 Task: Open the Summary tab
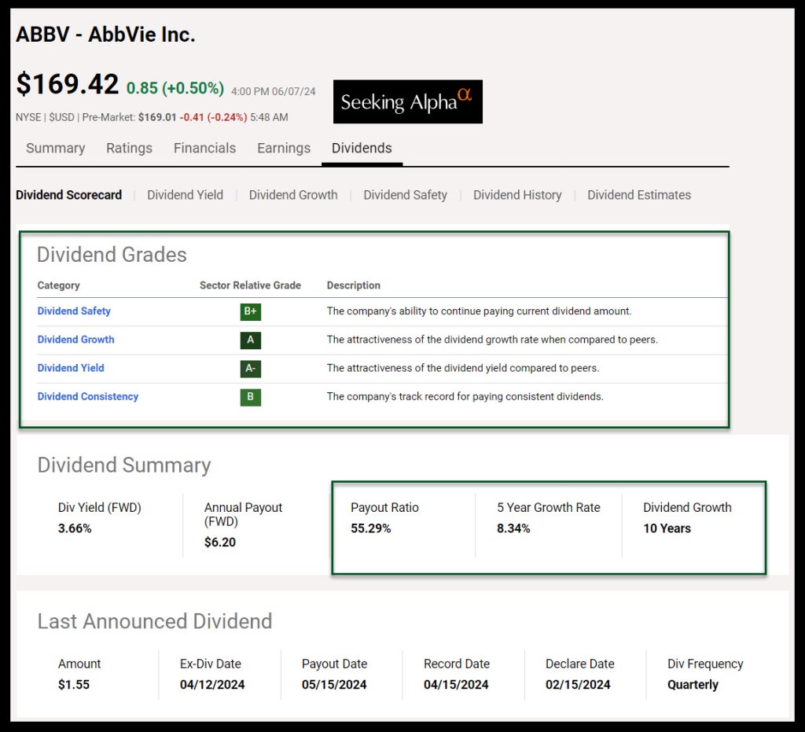(55, 148)
